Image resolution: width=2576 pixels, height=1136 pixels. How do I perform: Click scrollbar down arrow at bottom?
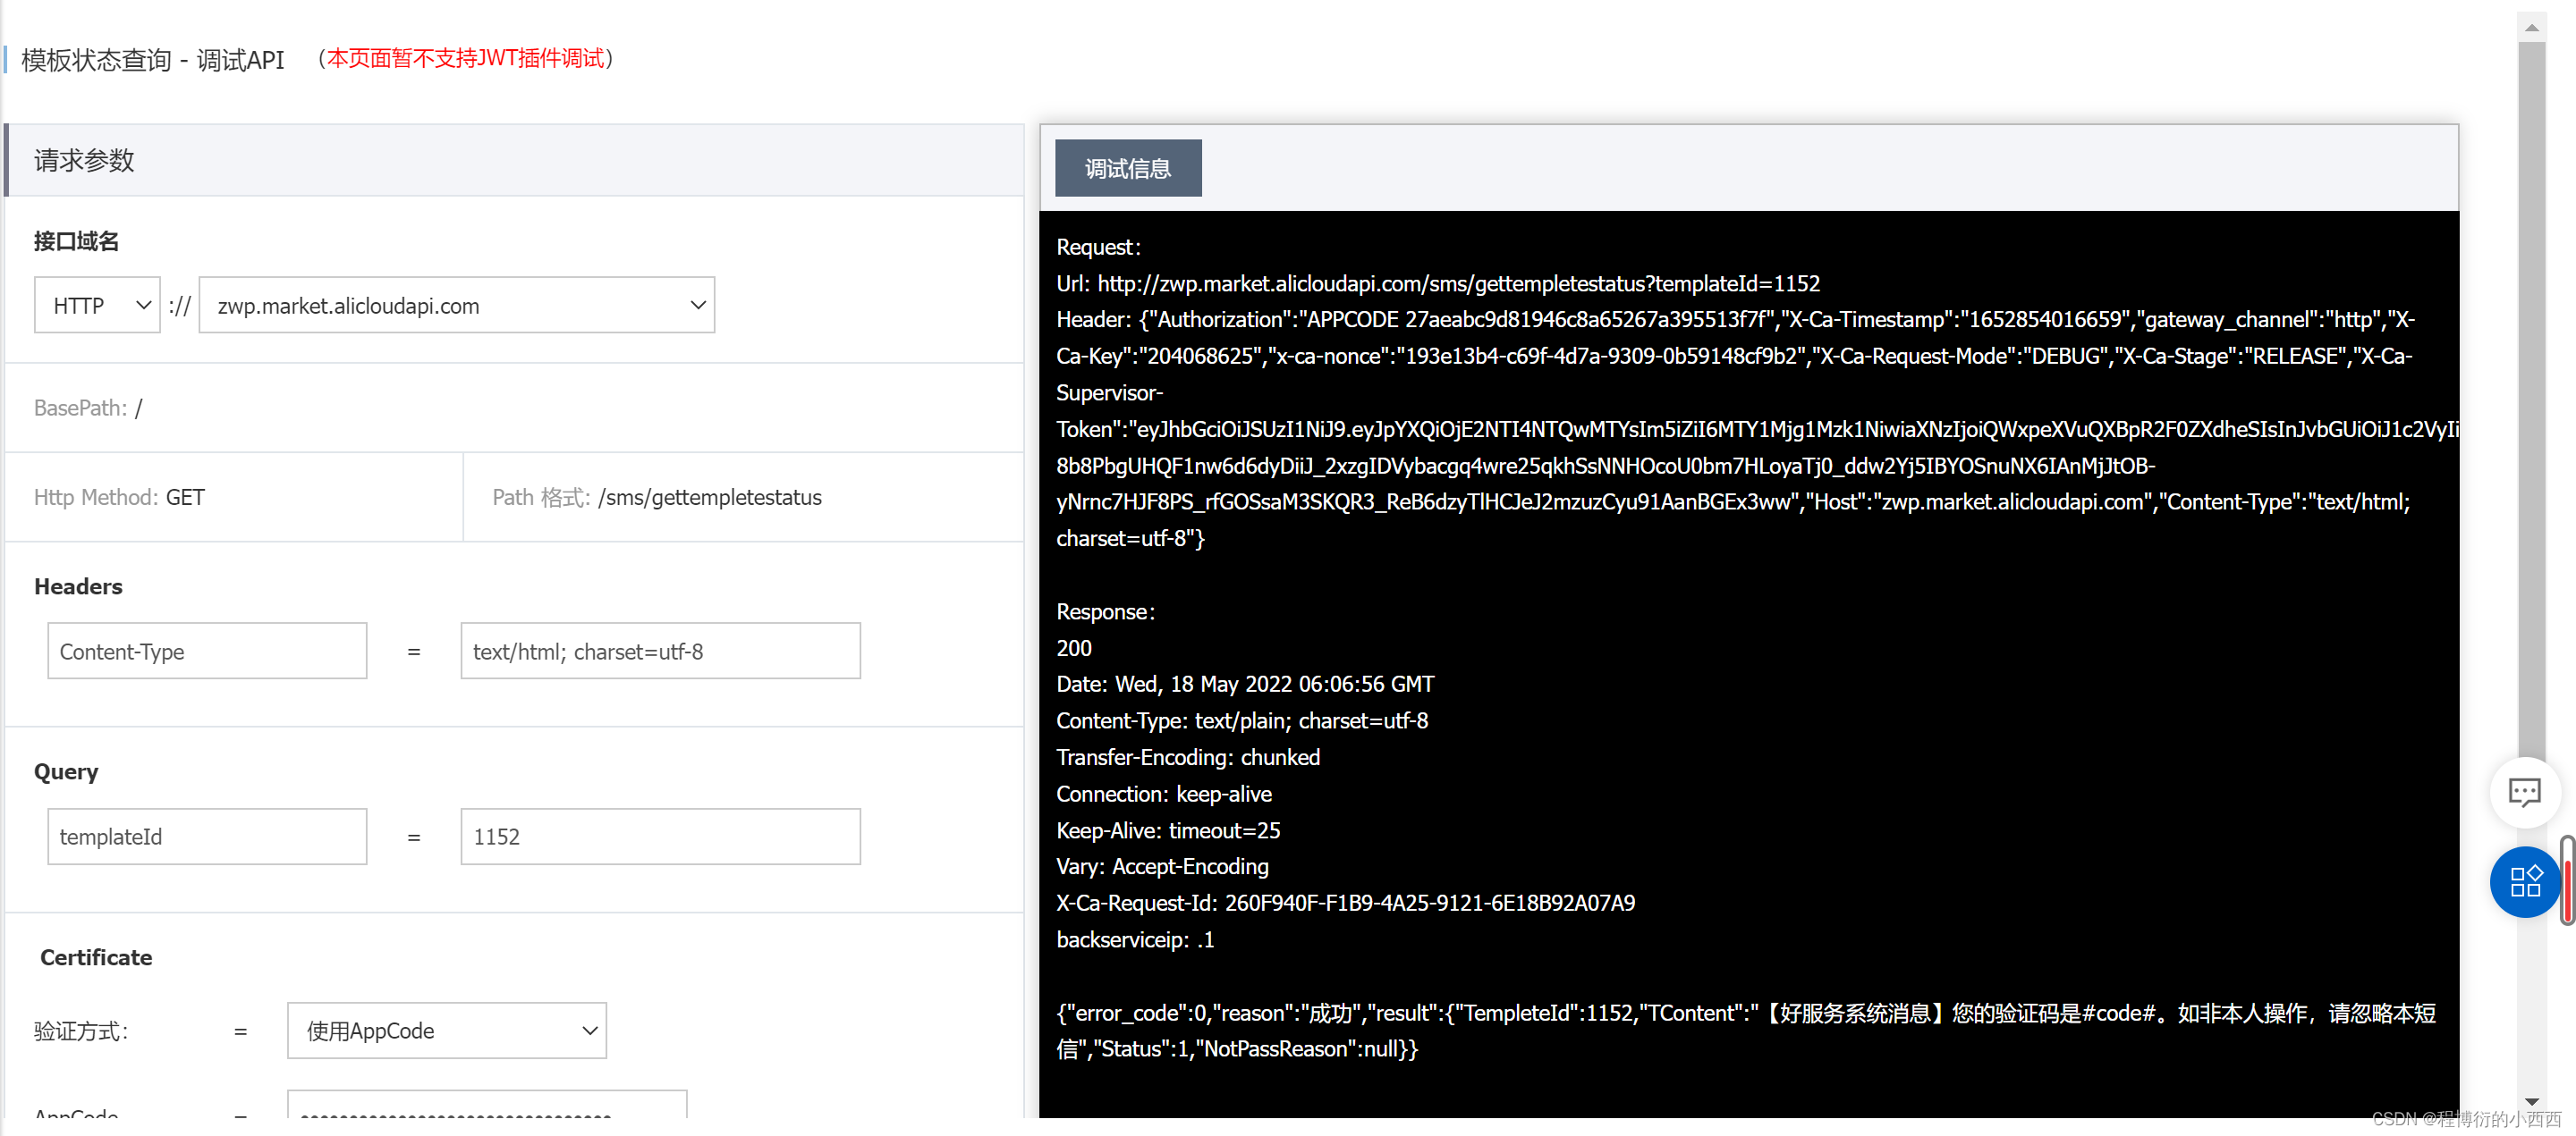tap(2531, 1101)
